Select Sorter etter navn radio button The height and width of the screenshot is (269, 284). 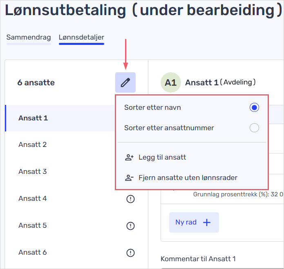click(254, 108)
